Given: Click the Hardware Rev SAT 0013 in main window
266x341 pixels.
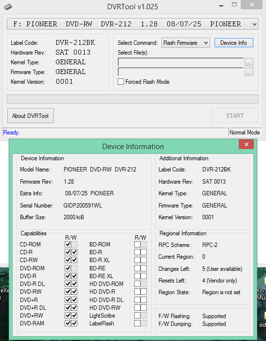Looking at the screenshot, I should 73,52.
